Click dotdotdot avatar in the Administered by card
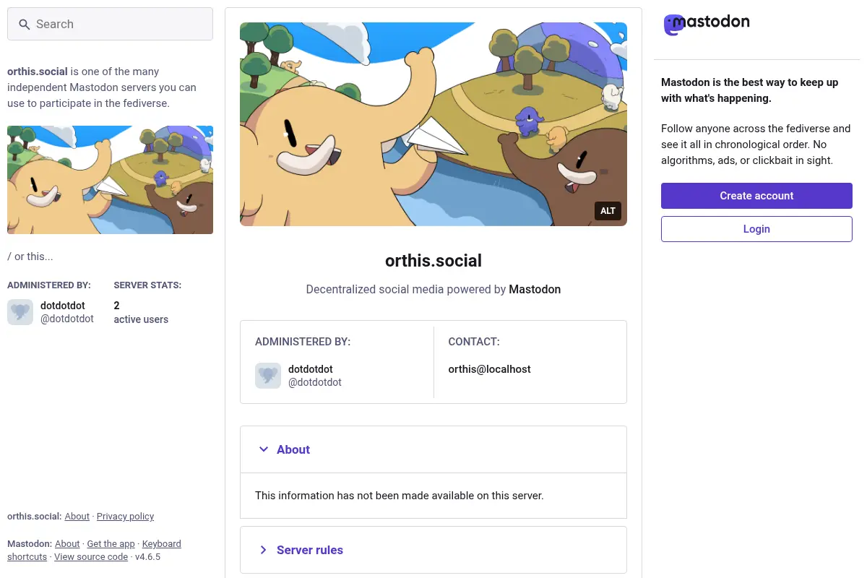Screen dimensions: 867x578 (268, 376)
